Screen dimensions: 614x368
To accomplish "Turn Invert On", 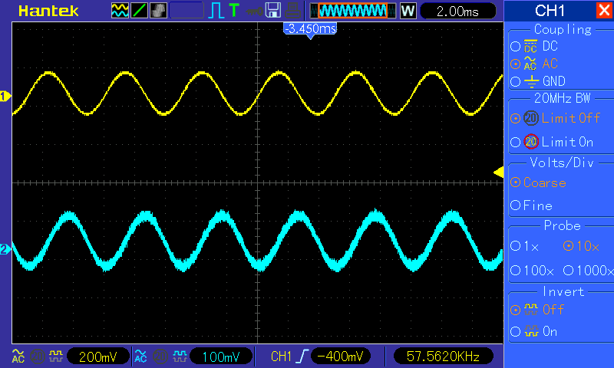I will pos(533,332).
